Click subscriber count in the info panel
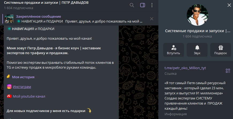The width and height of the screenshot is (233, 119). [x=197, y=36]
